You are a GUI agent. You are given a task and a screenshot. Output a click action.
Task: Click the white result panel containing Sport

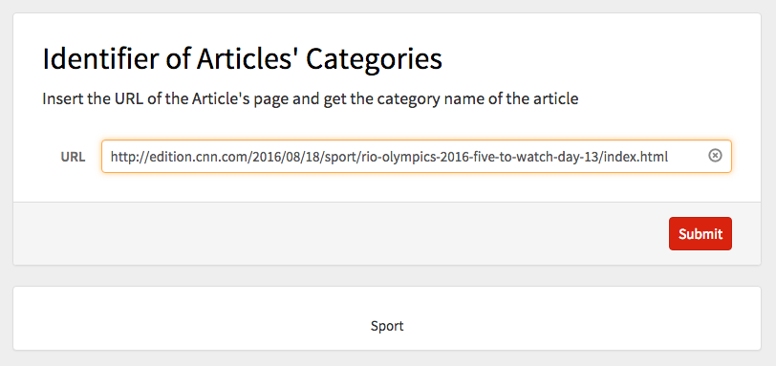[387, 318]
